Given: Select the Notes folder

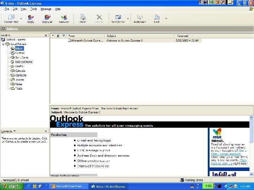Looking at the screenshot, I should pyautogui.click(x=19, y=84).
